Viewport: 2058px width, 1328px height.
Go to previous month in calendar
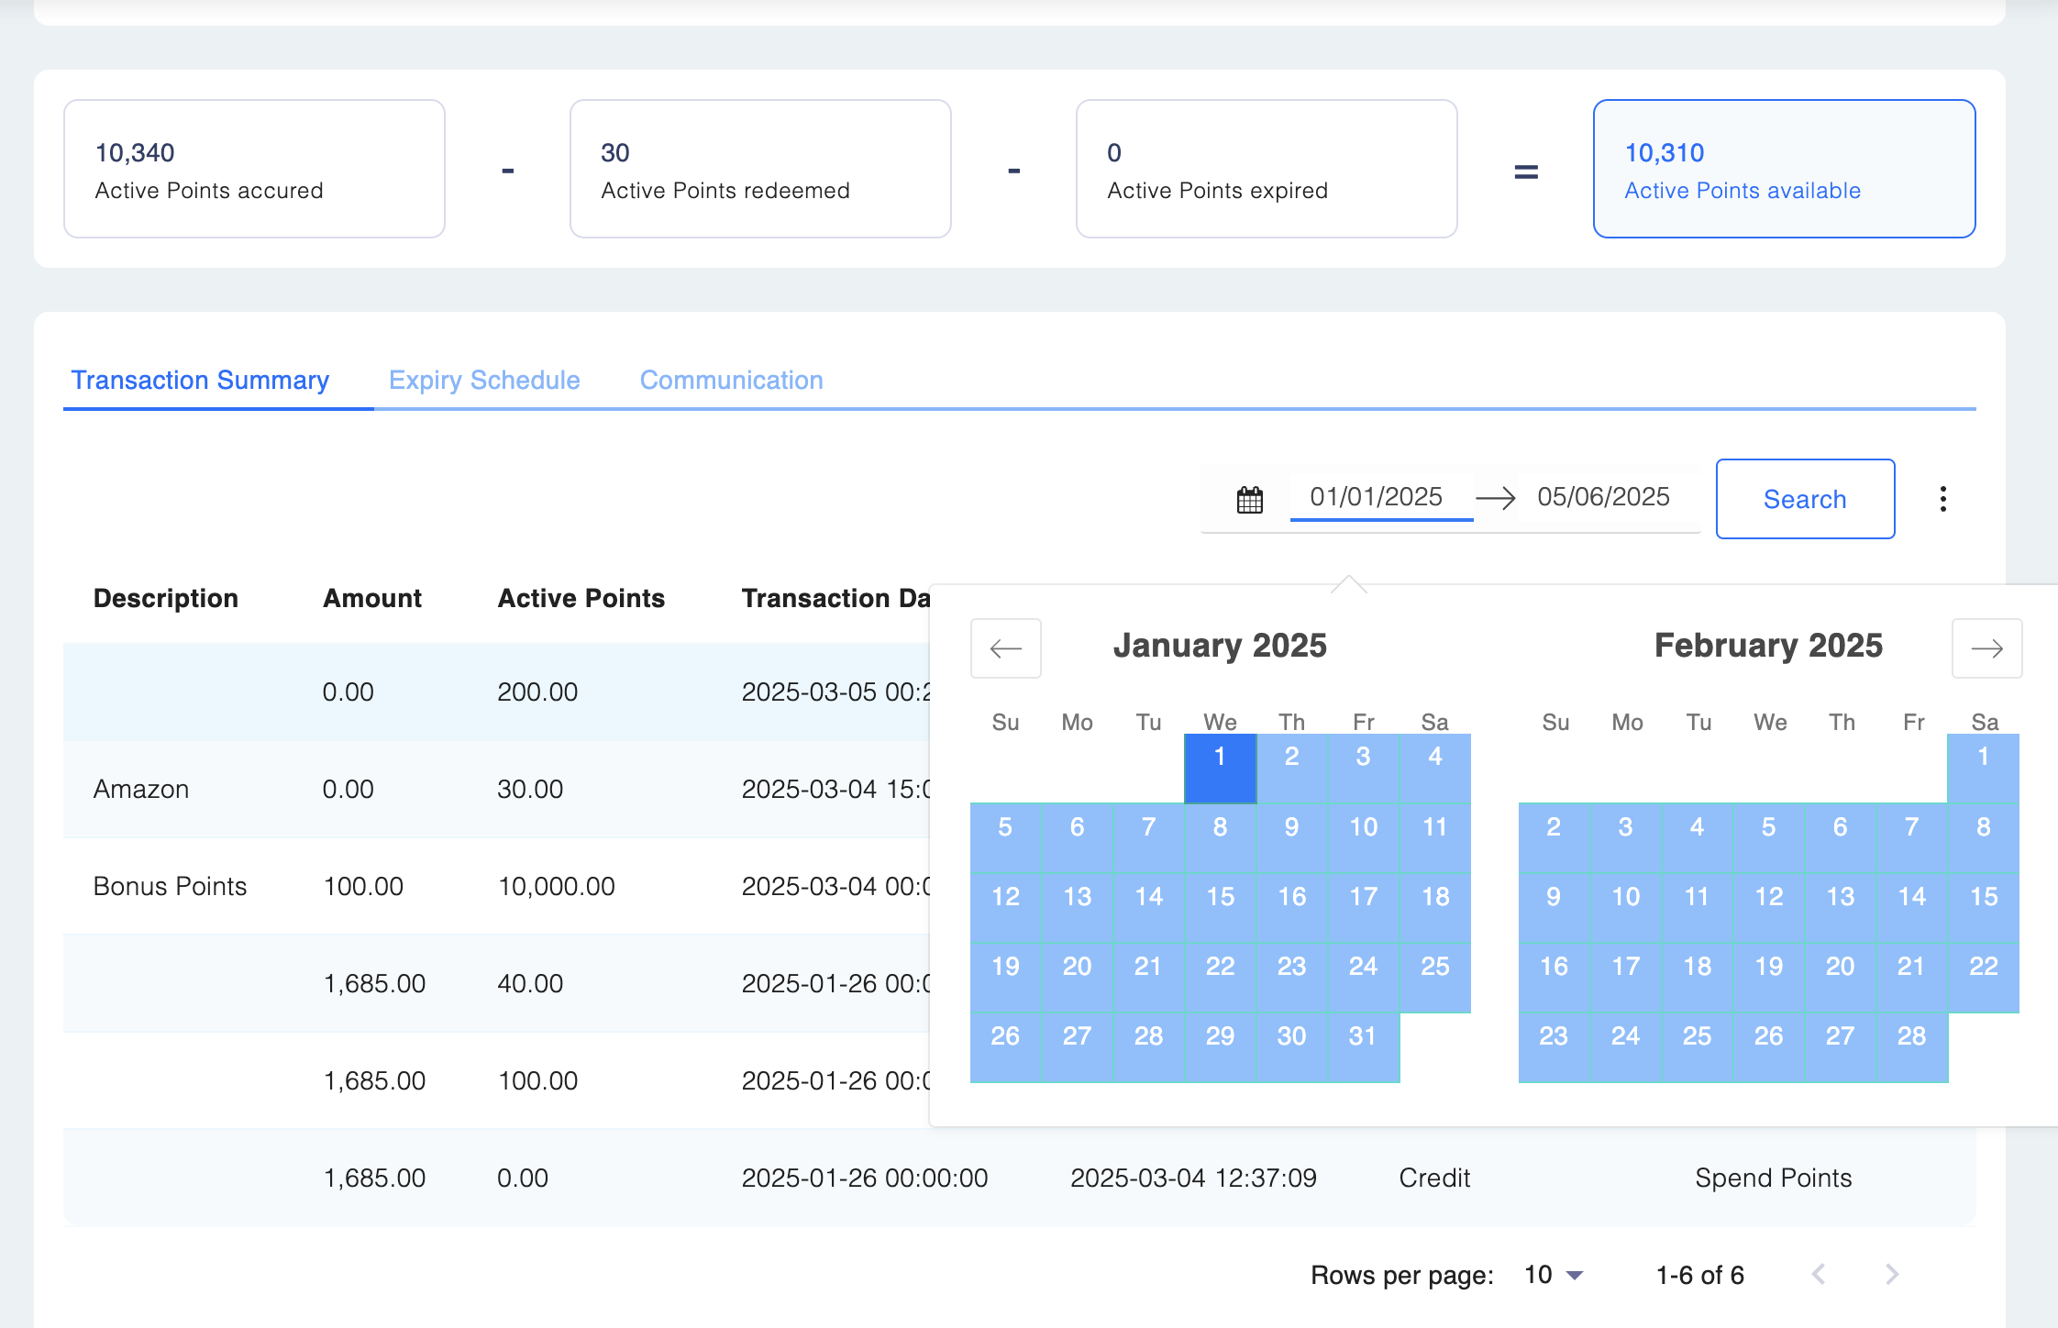click(1005, 648)
